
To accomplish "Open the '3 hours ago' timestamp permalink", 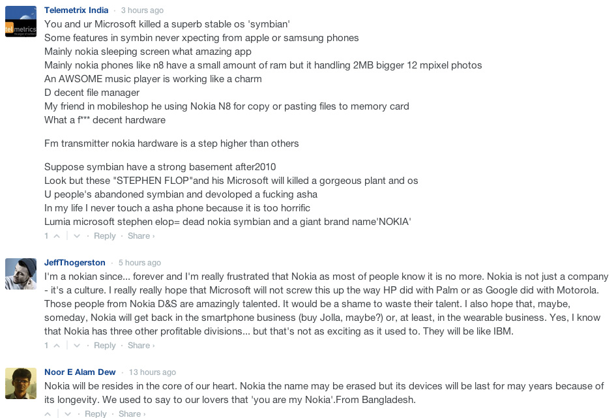I will [142, 10].
